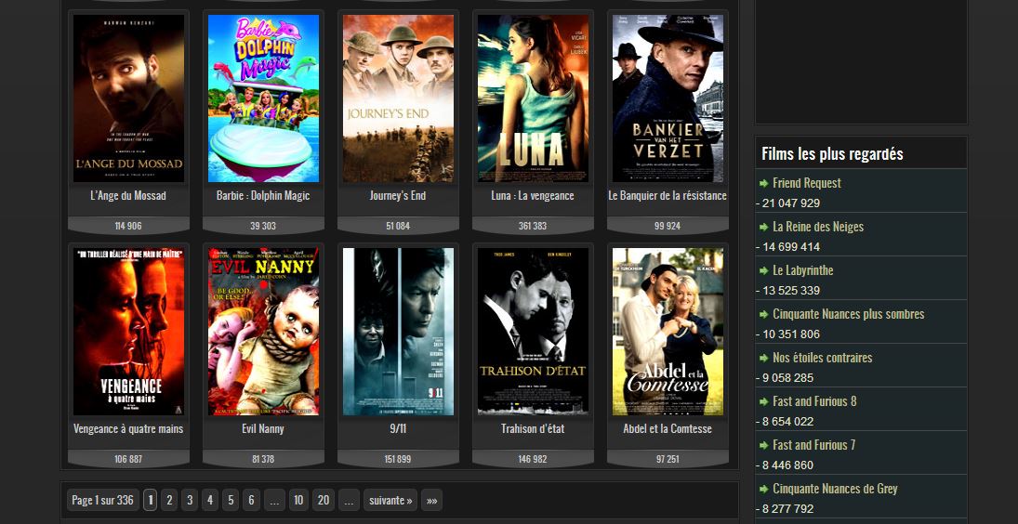Screen dimensions: 1018x524
Task: Click Vengeance à quatre mains title link
Action: click(x=128, y=428)
